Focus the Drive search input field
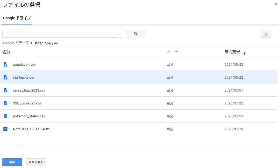This screenshot has height=168, width=279. (x=62, y=34)
